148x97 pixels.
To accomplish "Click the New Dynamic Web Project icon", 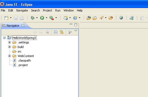I will coord(66,18).
